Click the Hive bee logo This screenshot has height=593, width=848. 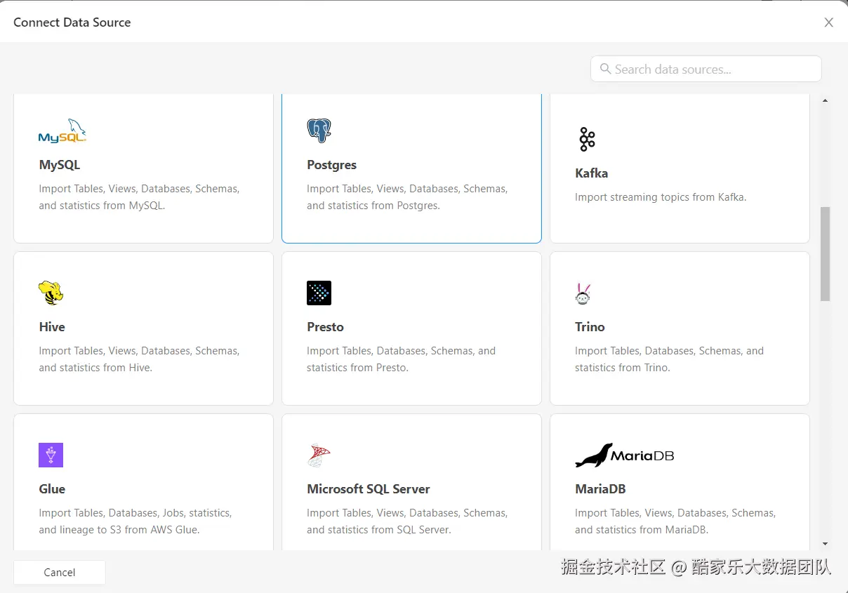coord(51,293)
